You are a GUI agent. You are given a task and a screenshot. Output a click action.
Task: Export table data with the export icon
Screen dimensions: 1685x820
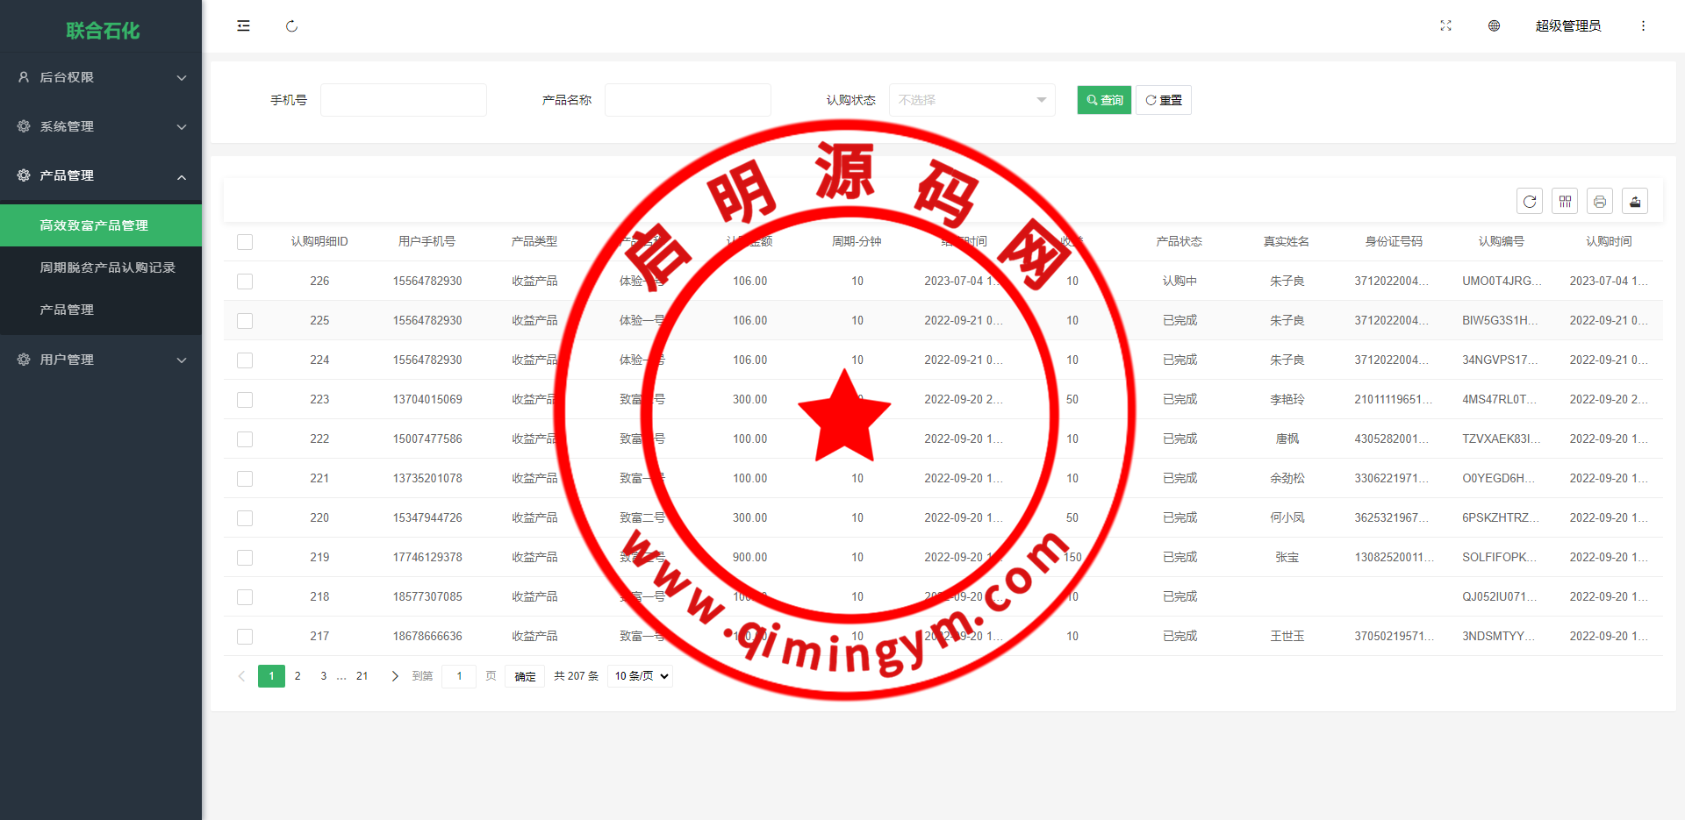coord(1635,202)
